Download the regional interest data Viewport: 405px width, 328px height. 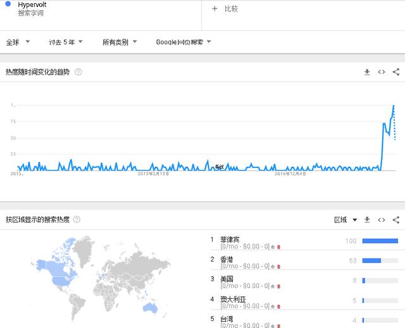pos(367,220)
